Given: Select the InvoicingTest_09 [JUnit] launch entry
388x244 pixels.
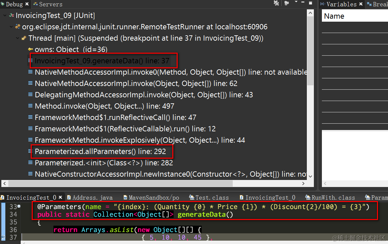Looking at the screenshot, I should tap(55, 15).
